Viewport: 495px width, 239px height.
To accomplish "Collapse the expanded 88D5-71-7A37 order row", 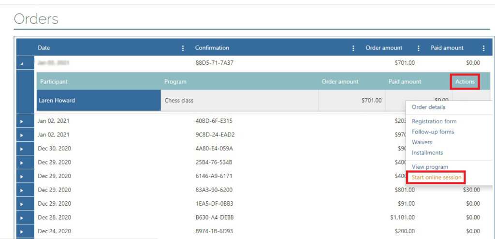I will point(22,63).
